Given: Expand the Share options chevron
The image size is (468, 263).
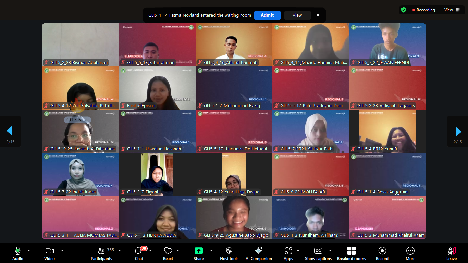Looking at the screenshot, I should 211,251.
